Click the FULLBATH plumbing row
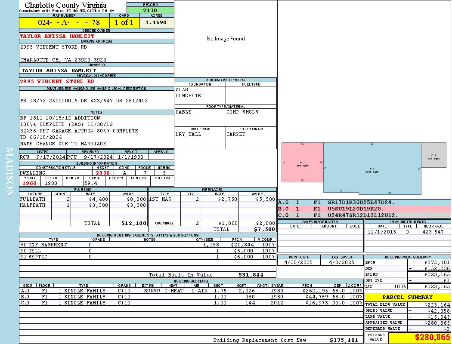Screen dimensions: 452x344 (x=84, y=199)
